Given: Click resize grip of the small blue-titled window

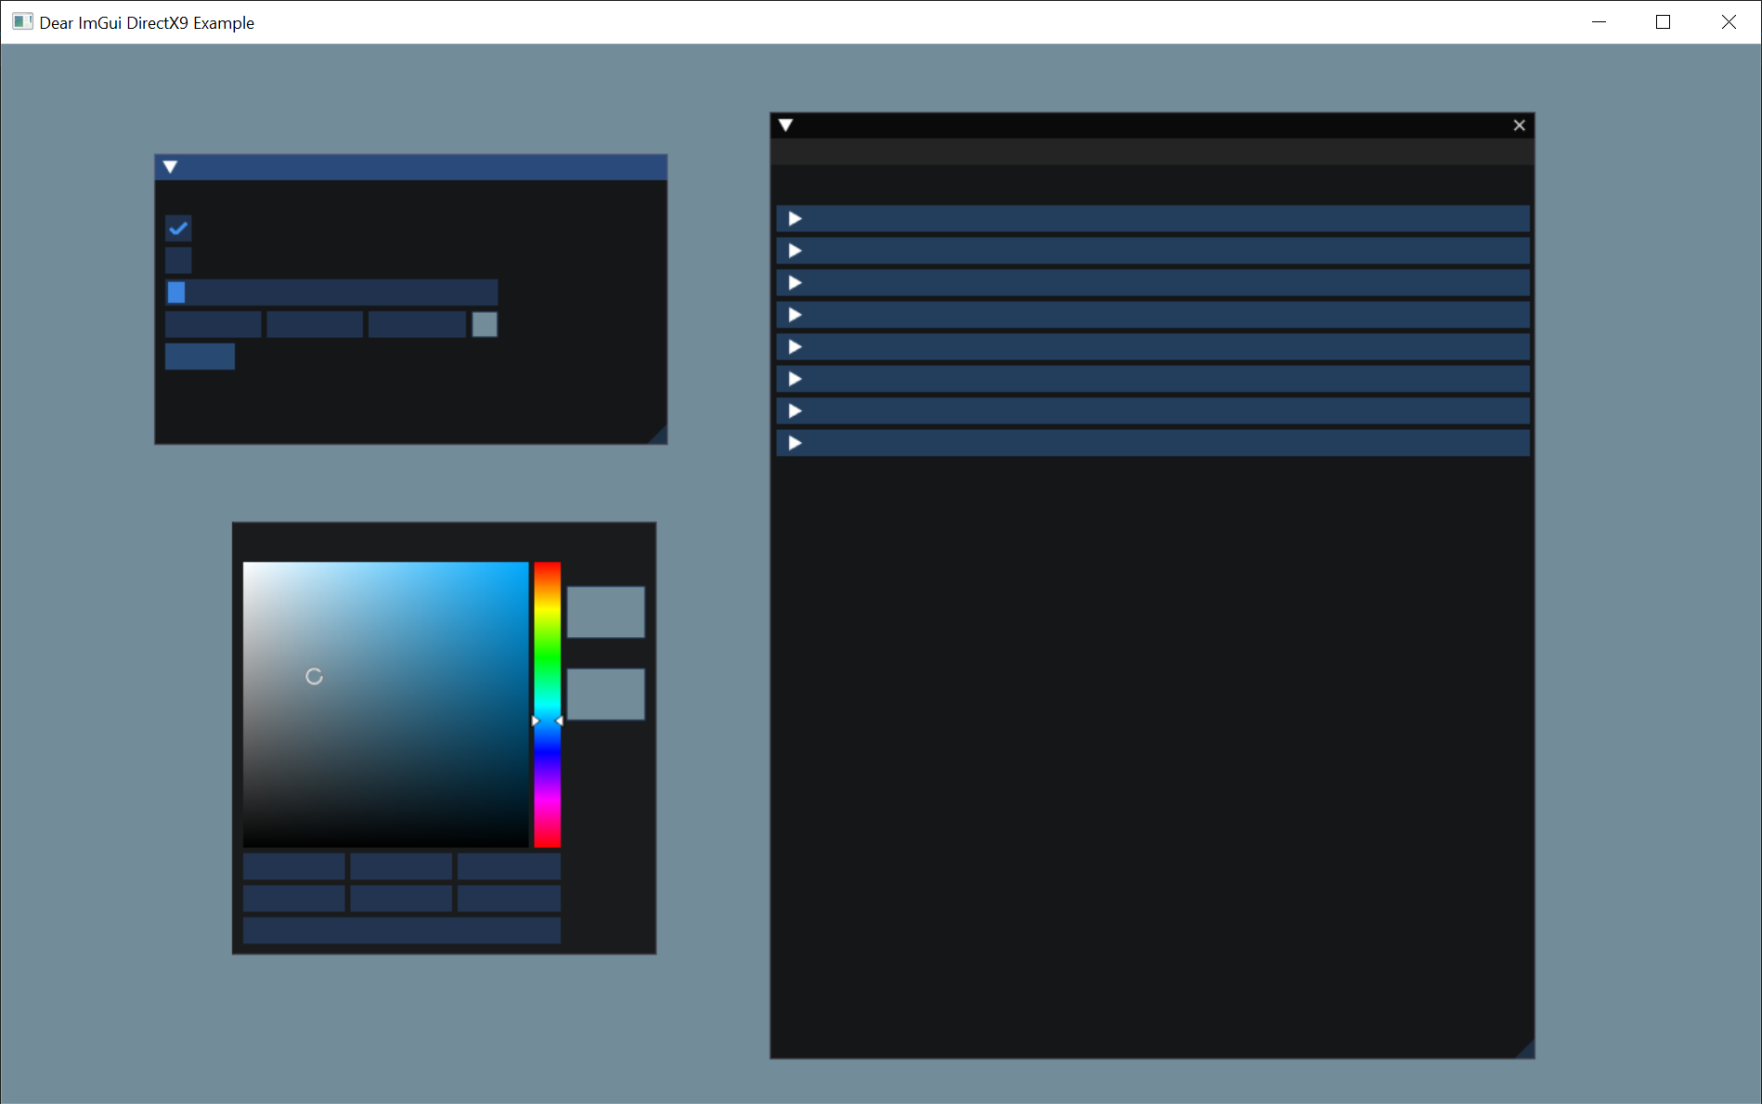Looking at the screenshot, I should [657, 435].
